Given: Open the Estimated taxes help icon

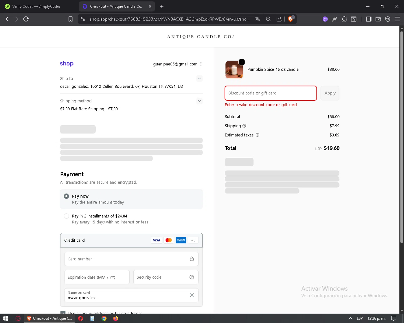Looking at the screenshot, I should coord(257,135).
